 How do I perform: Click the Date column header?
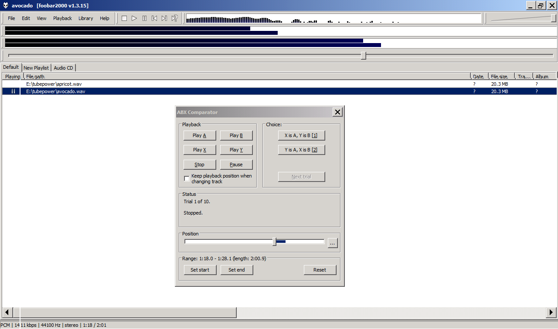pos(479,76)
